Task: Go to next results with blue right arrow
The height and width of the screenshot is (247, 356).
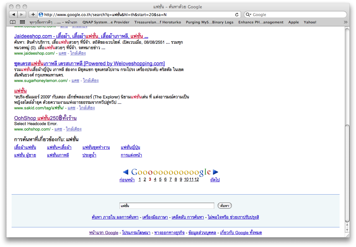Action: click(216, 172)
